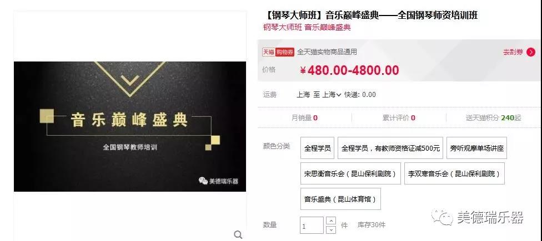Click the WeChat icon beside 美德瑞乐器 at the bottom
This screenshot has width=542, height=241.
(x=441, y=217)
